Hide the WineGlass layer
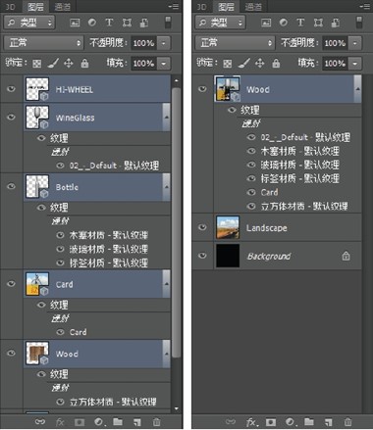This screenshot has height=430, width=373. click(11, 117)
